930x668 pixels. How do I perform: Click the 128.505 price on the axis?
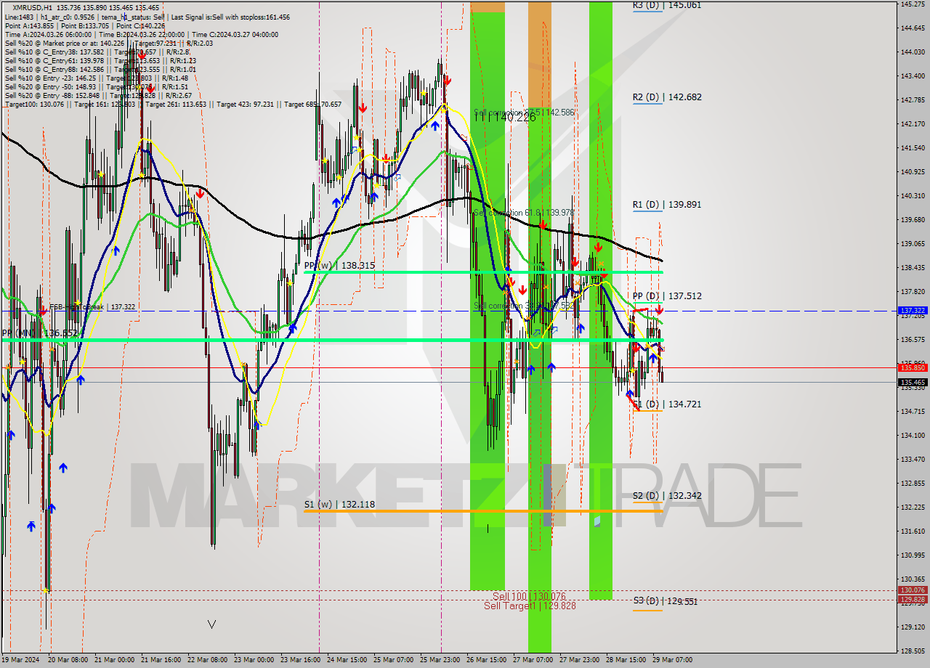click(912, 651)
